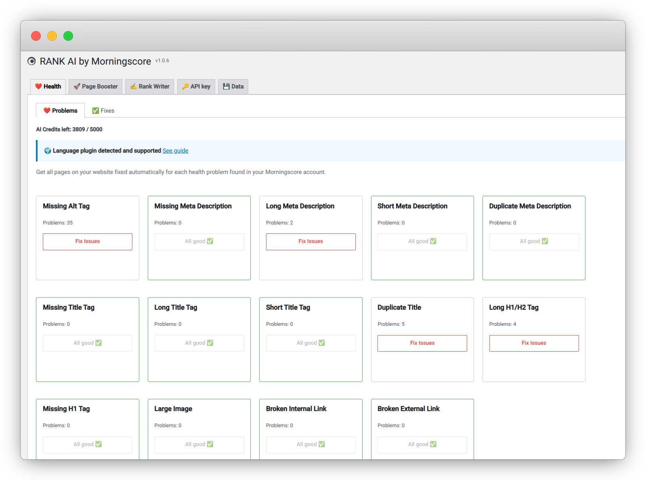Select the Short Title Tag card title
Viewport: 646px width, 480px height.
coord(288,308)
